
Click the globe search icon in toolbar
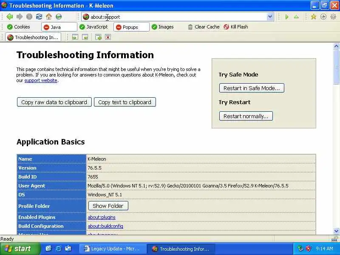[59, 17]
